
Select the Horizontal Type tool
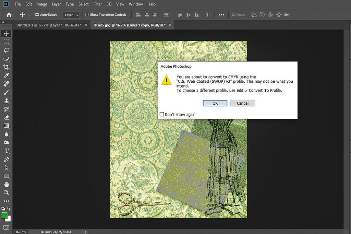6,151
